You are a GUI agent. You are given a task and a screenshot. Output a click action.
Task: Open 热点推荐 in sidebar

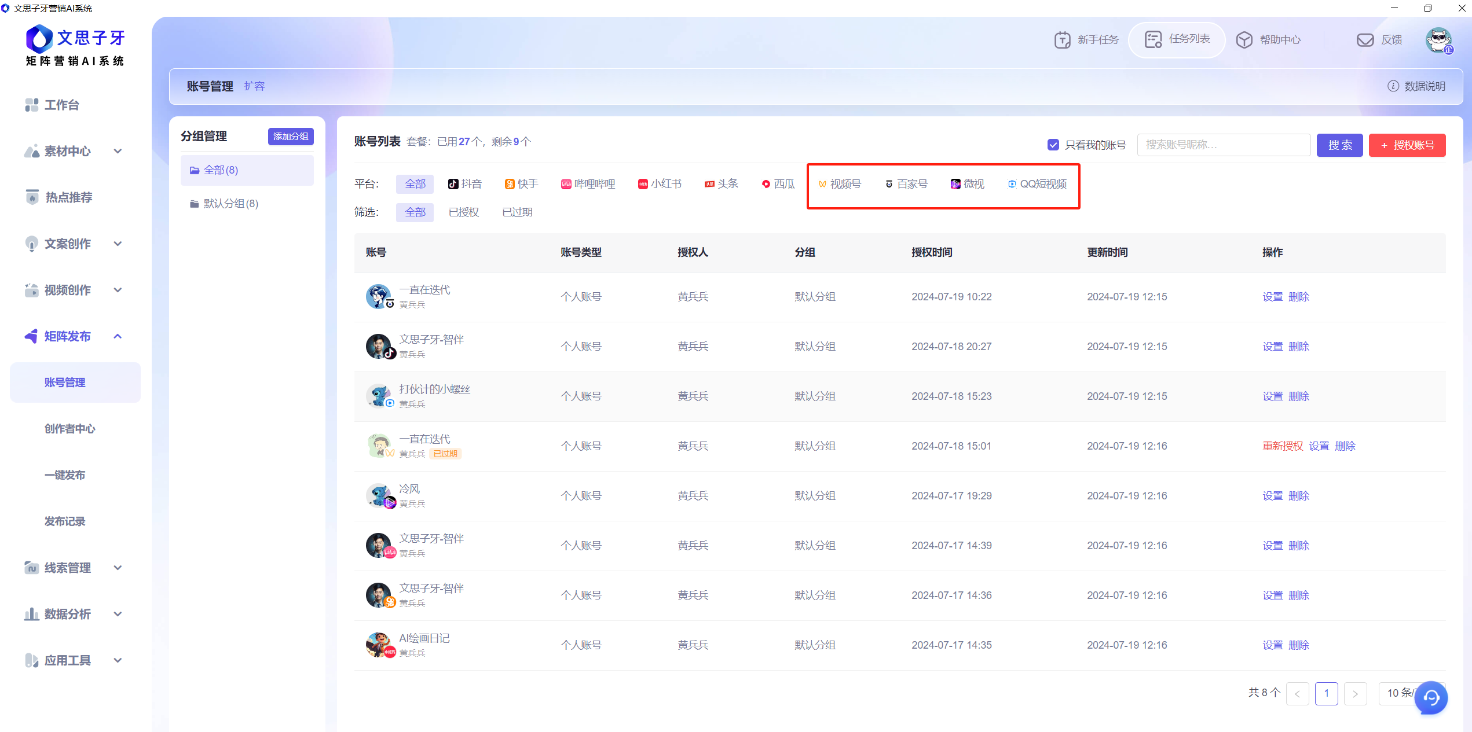pos(59,197)
